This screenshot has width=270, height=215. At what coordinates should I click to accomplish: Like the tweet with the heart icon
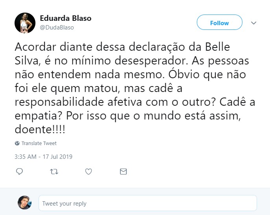89,172
